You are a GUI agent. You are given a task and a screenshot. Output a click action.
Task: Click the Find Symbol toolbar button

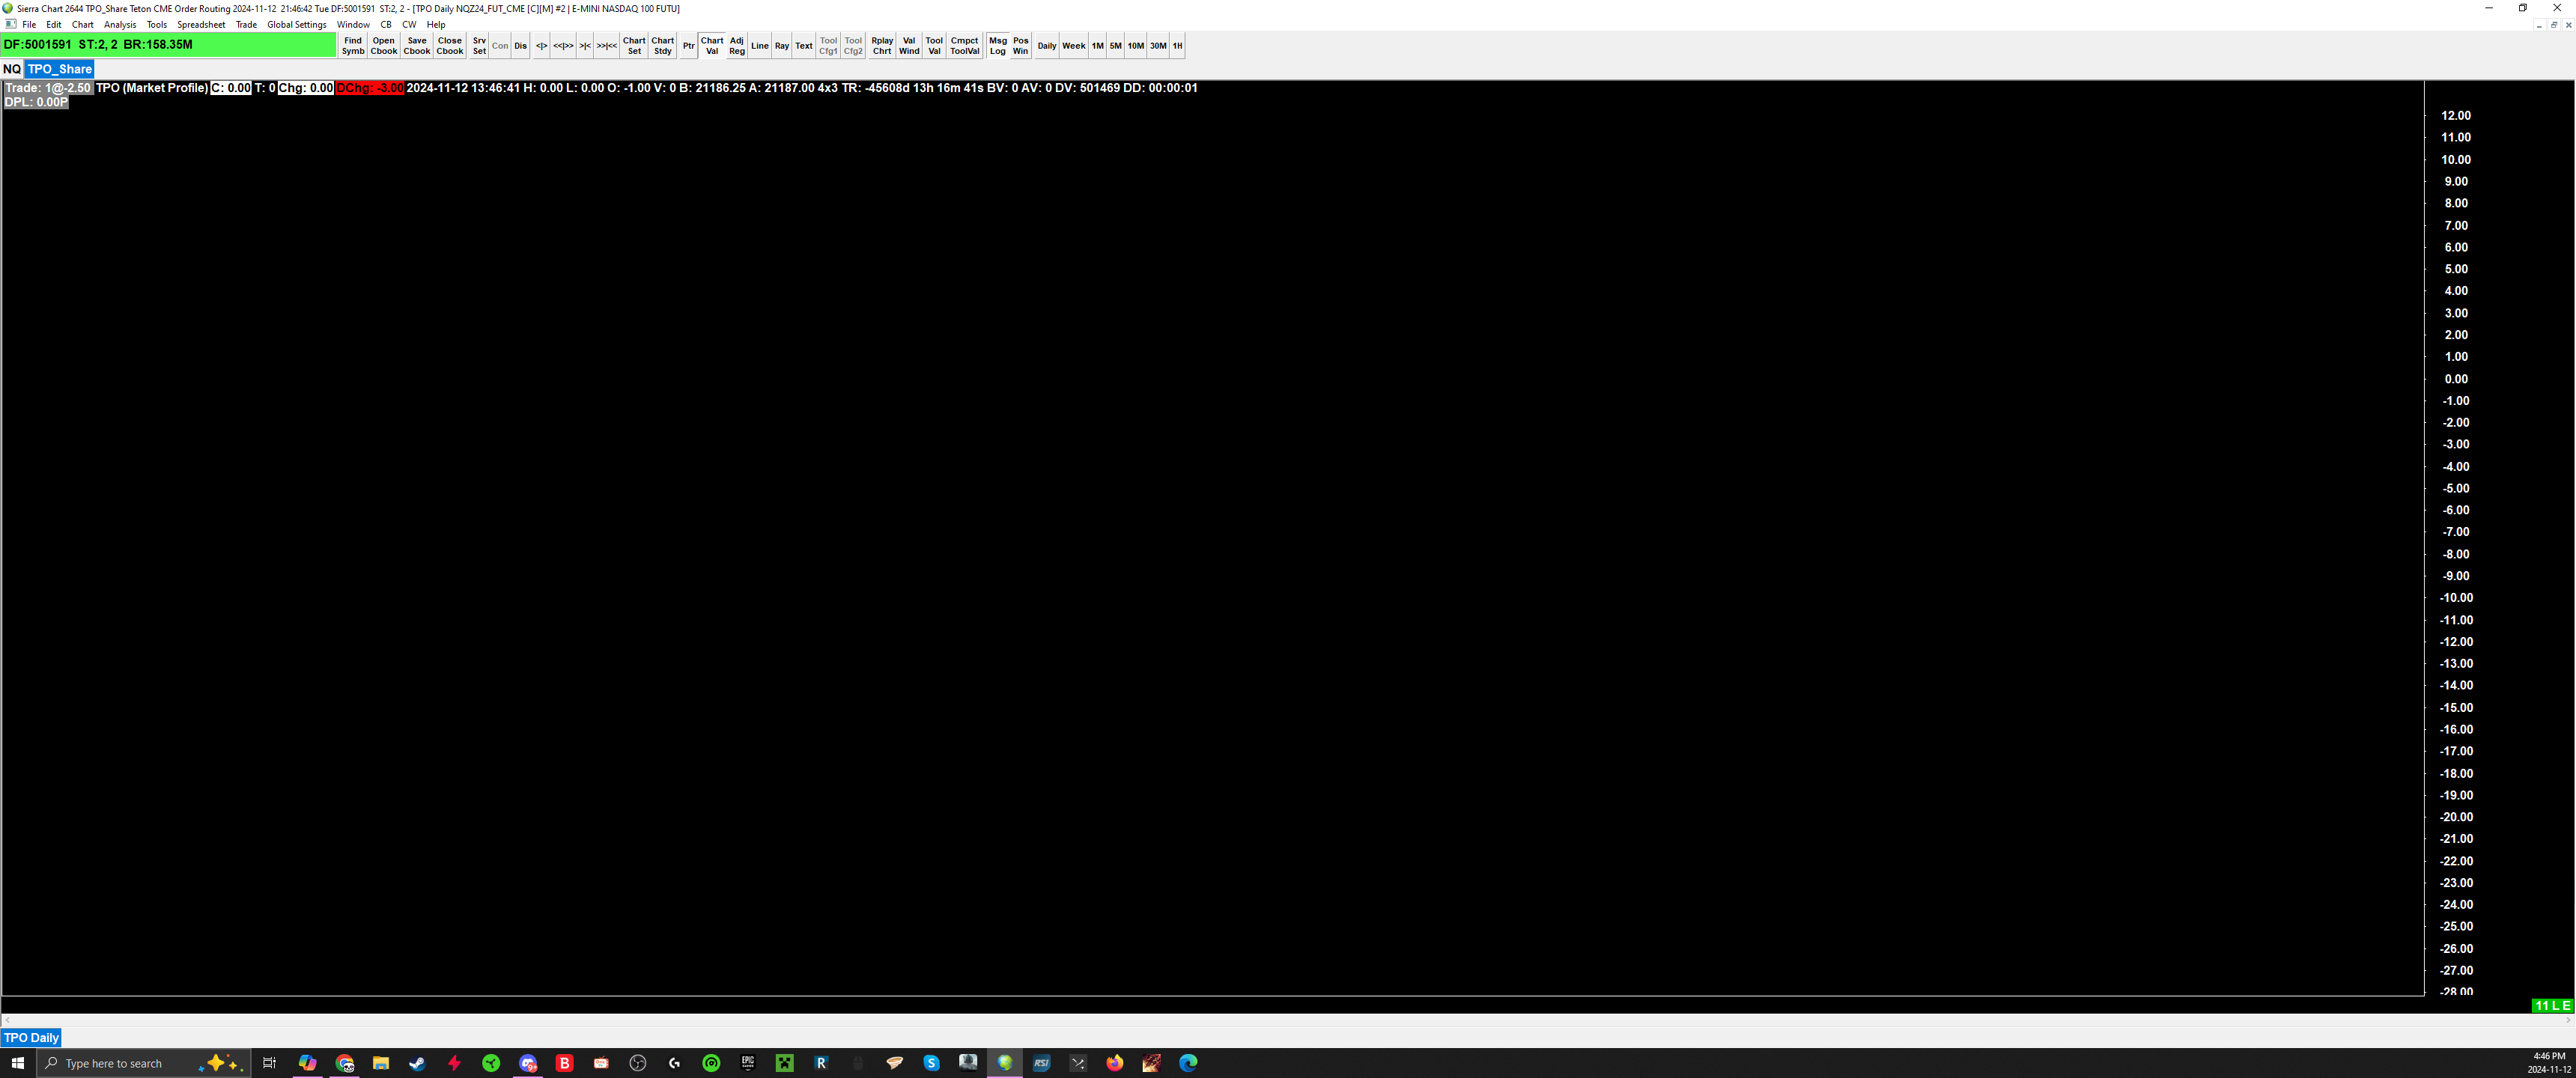pyautogui.click(x=353, y=46)
